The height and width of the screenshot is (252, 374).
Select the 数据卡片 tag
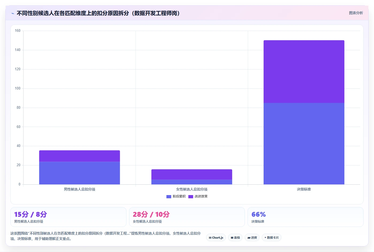(x=271, y=238)
